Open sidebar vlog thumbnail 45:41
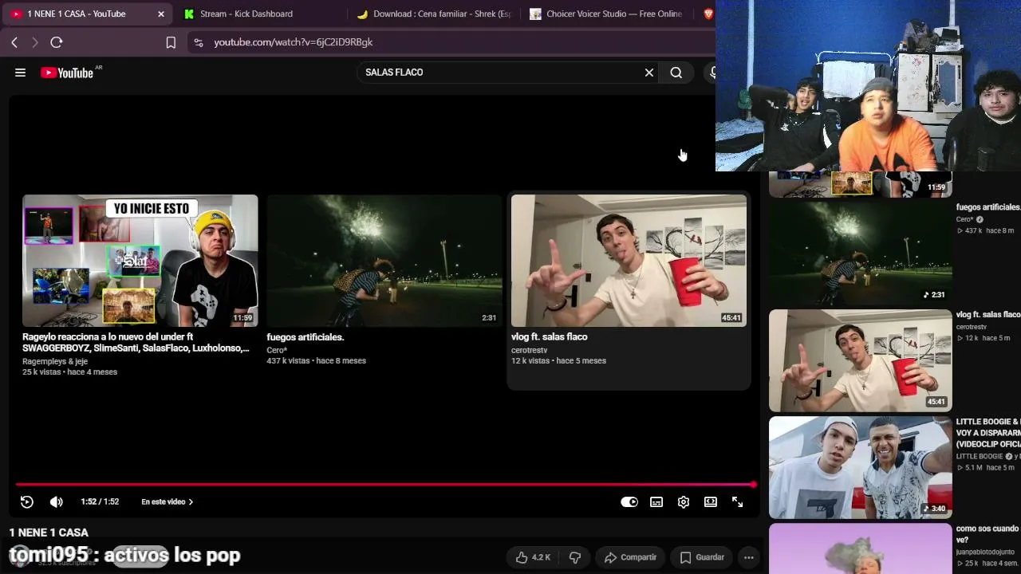The width and height of the screenshot is (1021, 574). (x=861, y=360)
